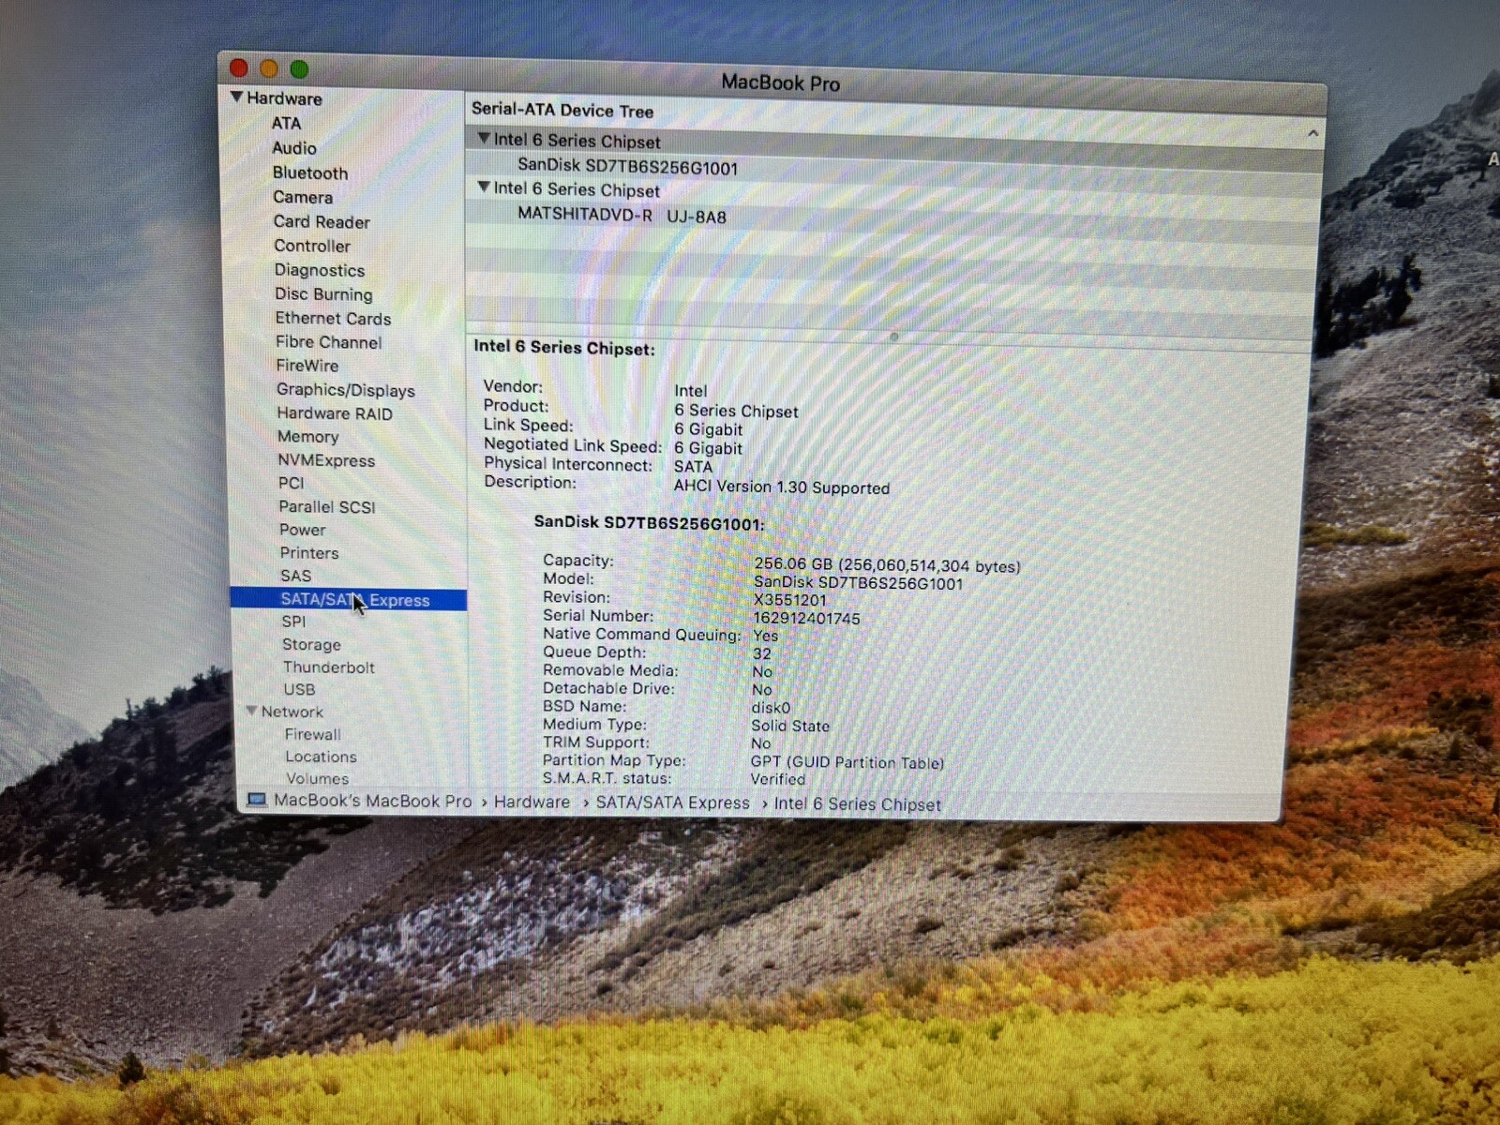
Task: Collapse the first Intel 6 Series Chipset row
Action: click(484, 139)
